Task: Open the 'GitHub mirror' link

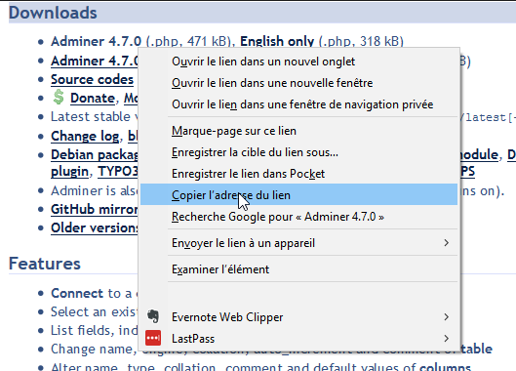Action: 95,210
